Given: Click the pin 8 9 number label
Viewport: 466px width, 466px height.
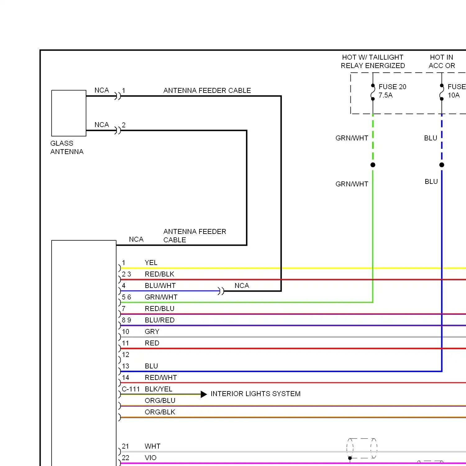Looking at the screenshot, I should tap(126, 320).
